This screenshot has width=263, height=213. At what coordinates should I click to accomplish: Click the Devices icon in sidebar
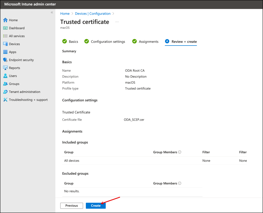pyautogui.click(x=5, y=44)
